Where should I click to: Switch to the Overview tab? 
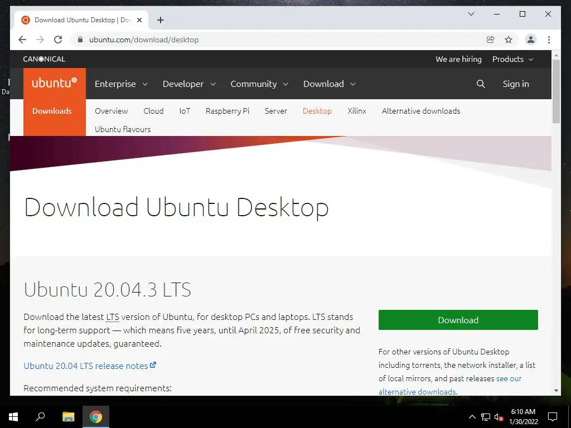111,111
